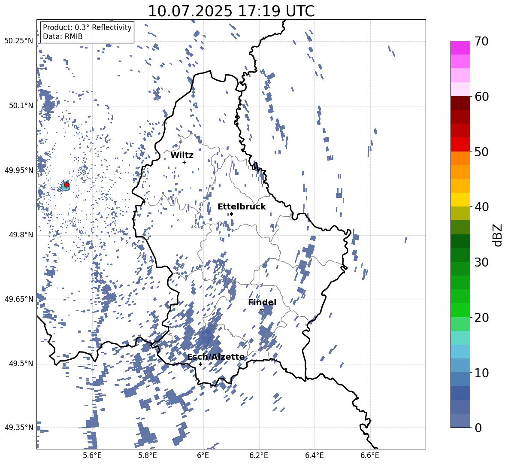Click the Esch/Alzette city label
Viewport: 508px width, 464px height.
coord(216,357)
